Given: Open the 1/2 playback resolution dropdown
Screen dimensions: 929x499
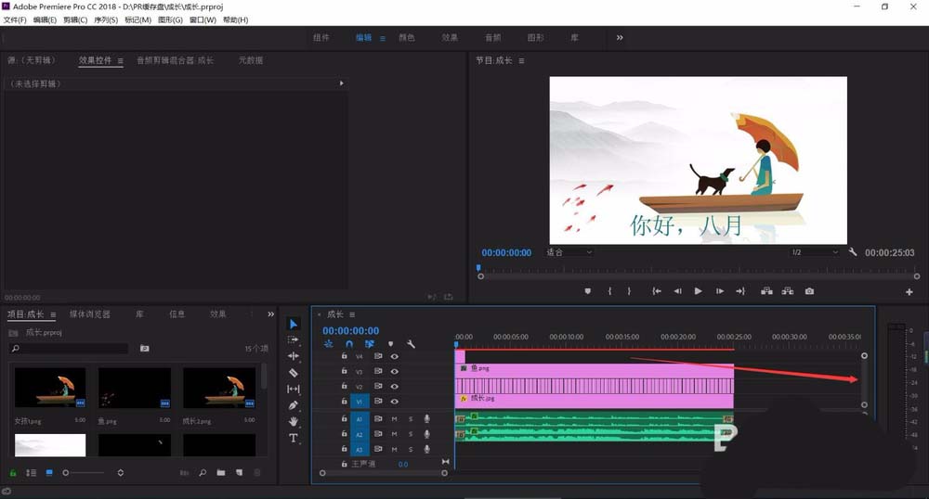Looking at the screenshot, I should click(x=815, y=252).
